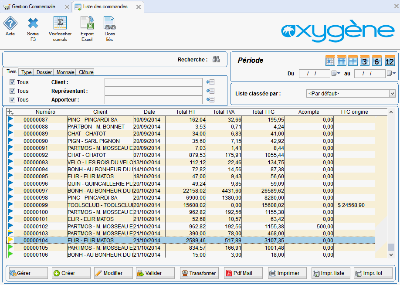Click the Créer button

pyautogui.click(x=71, y=273)
